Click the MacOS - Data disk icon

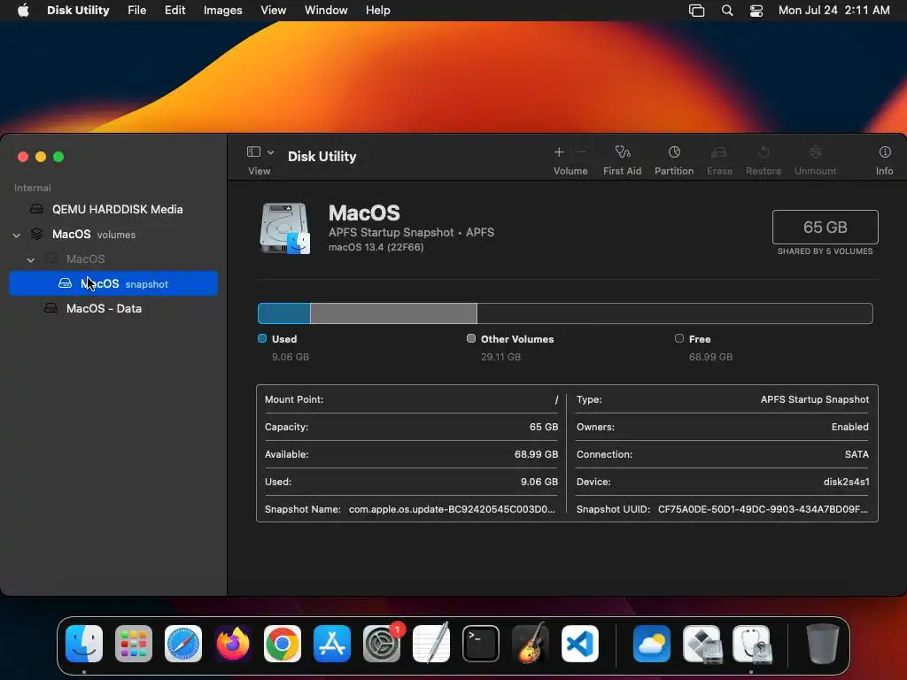point(50,308)
